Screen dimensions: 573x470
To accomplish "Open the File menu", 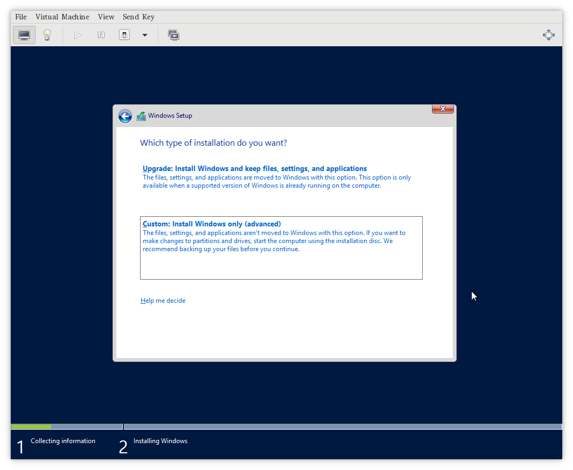I will coord(20,17).
